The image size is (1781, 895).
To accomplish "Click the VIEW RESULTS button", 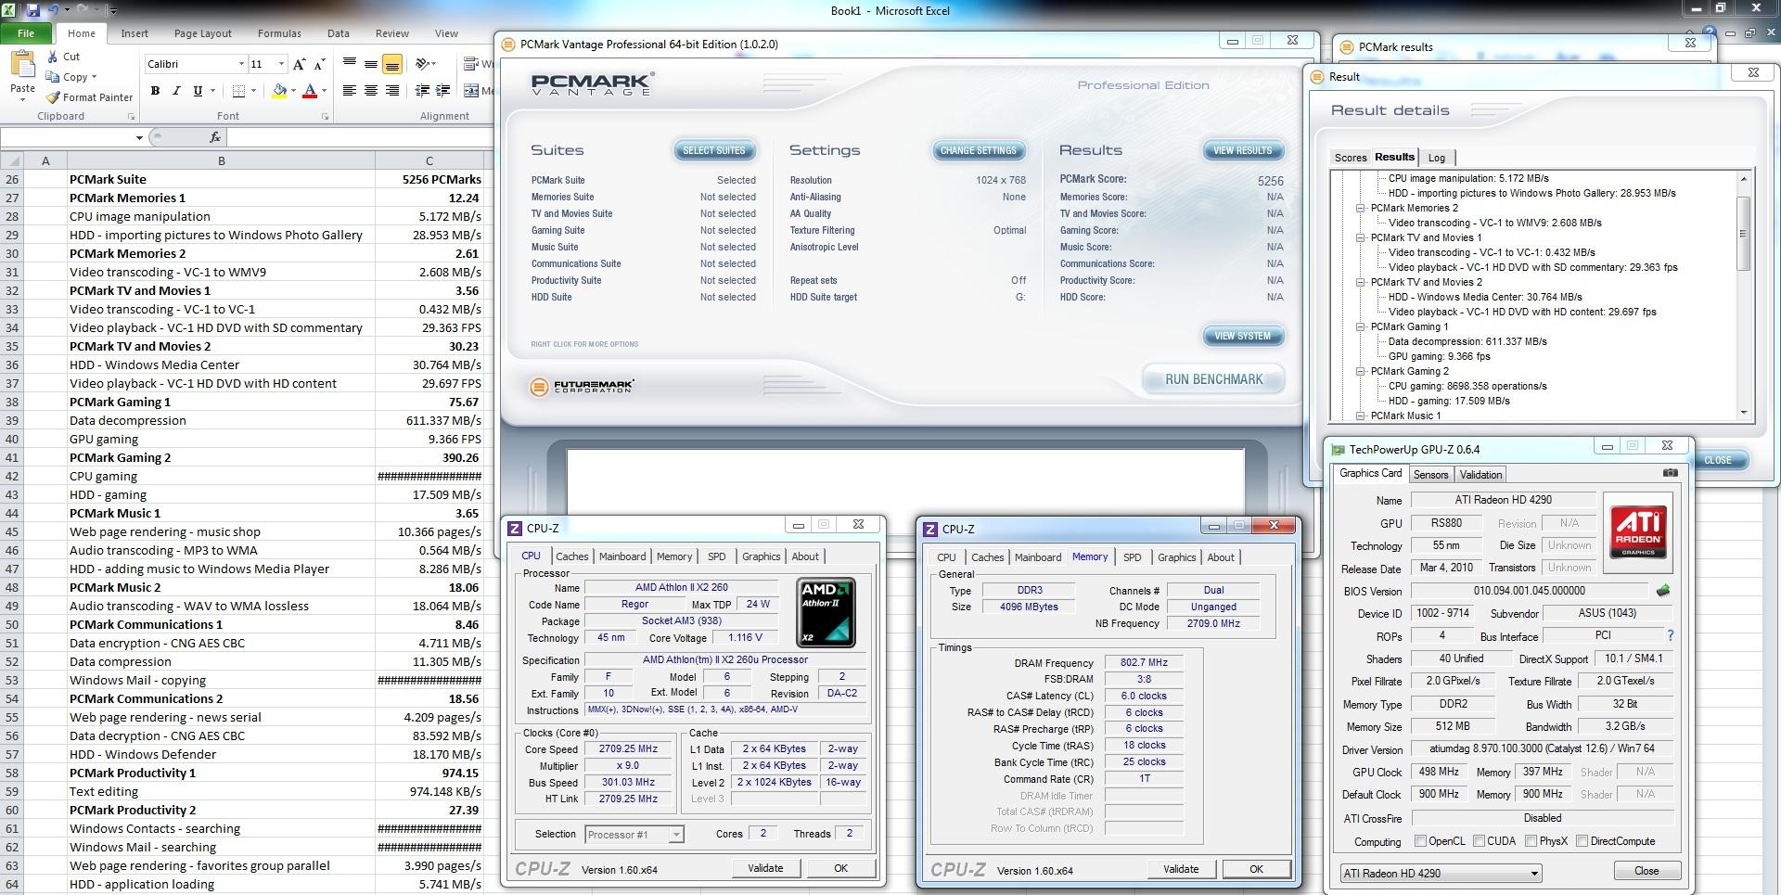I will point(1242,150).
